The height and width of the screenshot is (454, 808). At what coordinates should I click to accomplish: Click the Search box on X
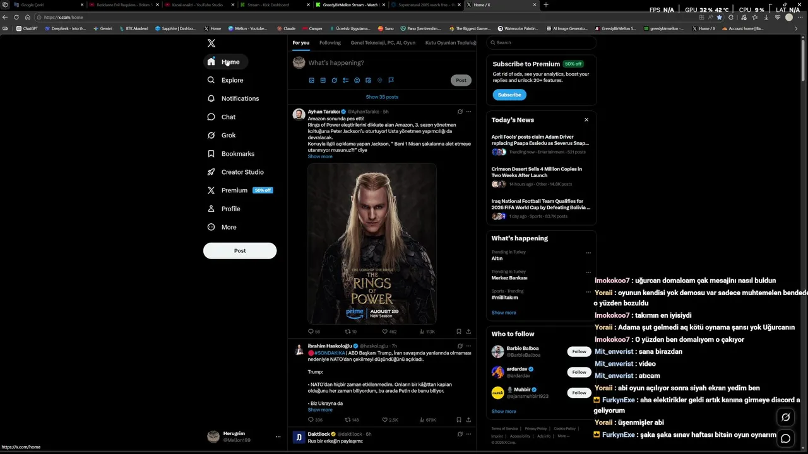[x=542, y=43]
